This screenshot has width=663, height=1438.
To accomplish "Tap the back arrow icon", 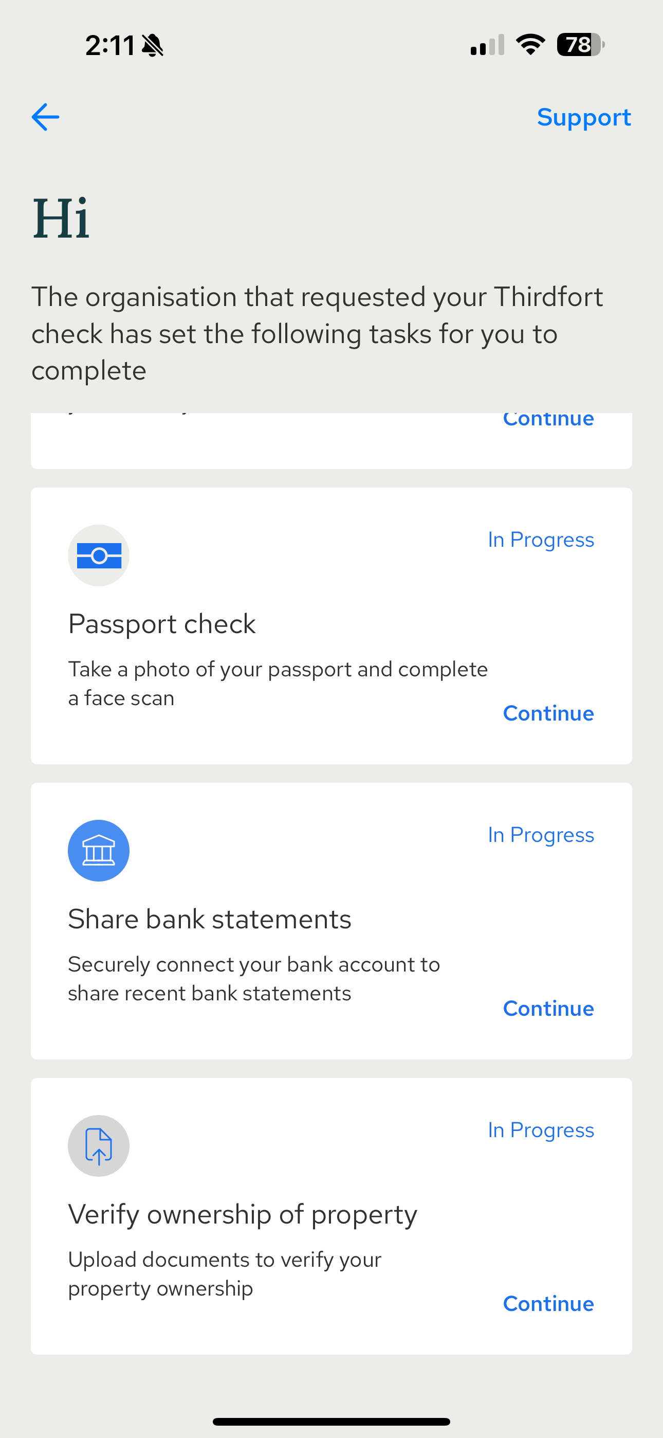I will click(46, 117).
